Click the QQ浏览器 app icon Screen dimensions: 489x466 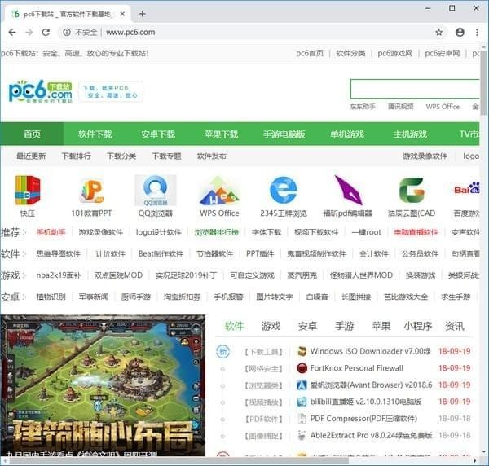coord(155,191)
